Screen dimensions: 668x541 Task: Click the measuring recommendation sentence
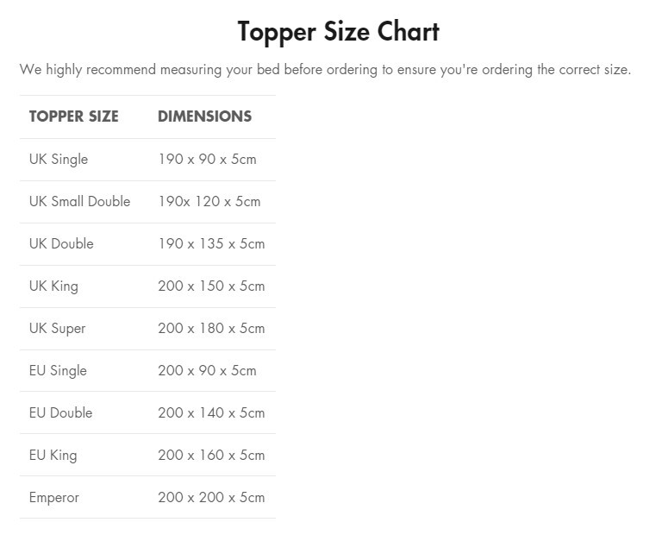coord(325,70)
